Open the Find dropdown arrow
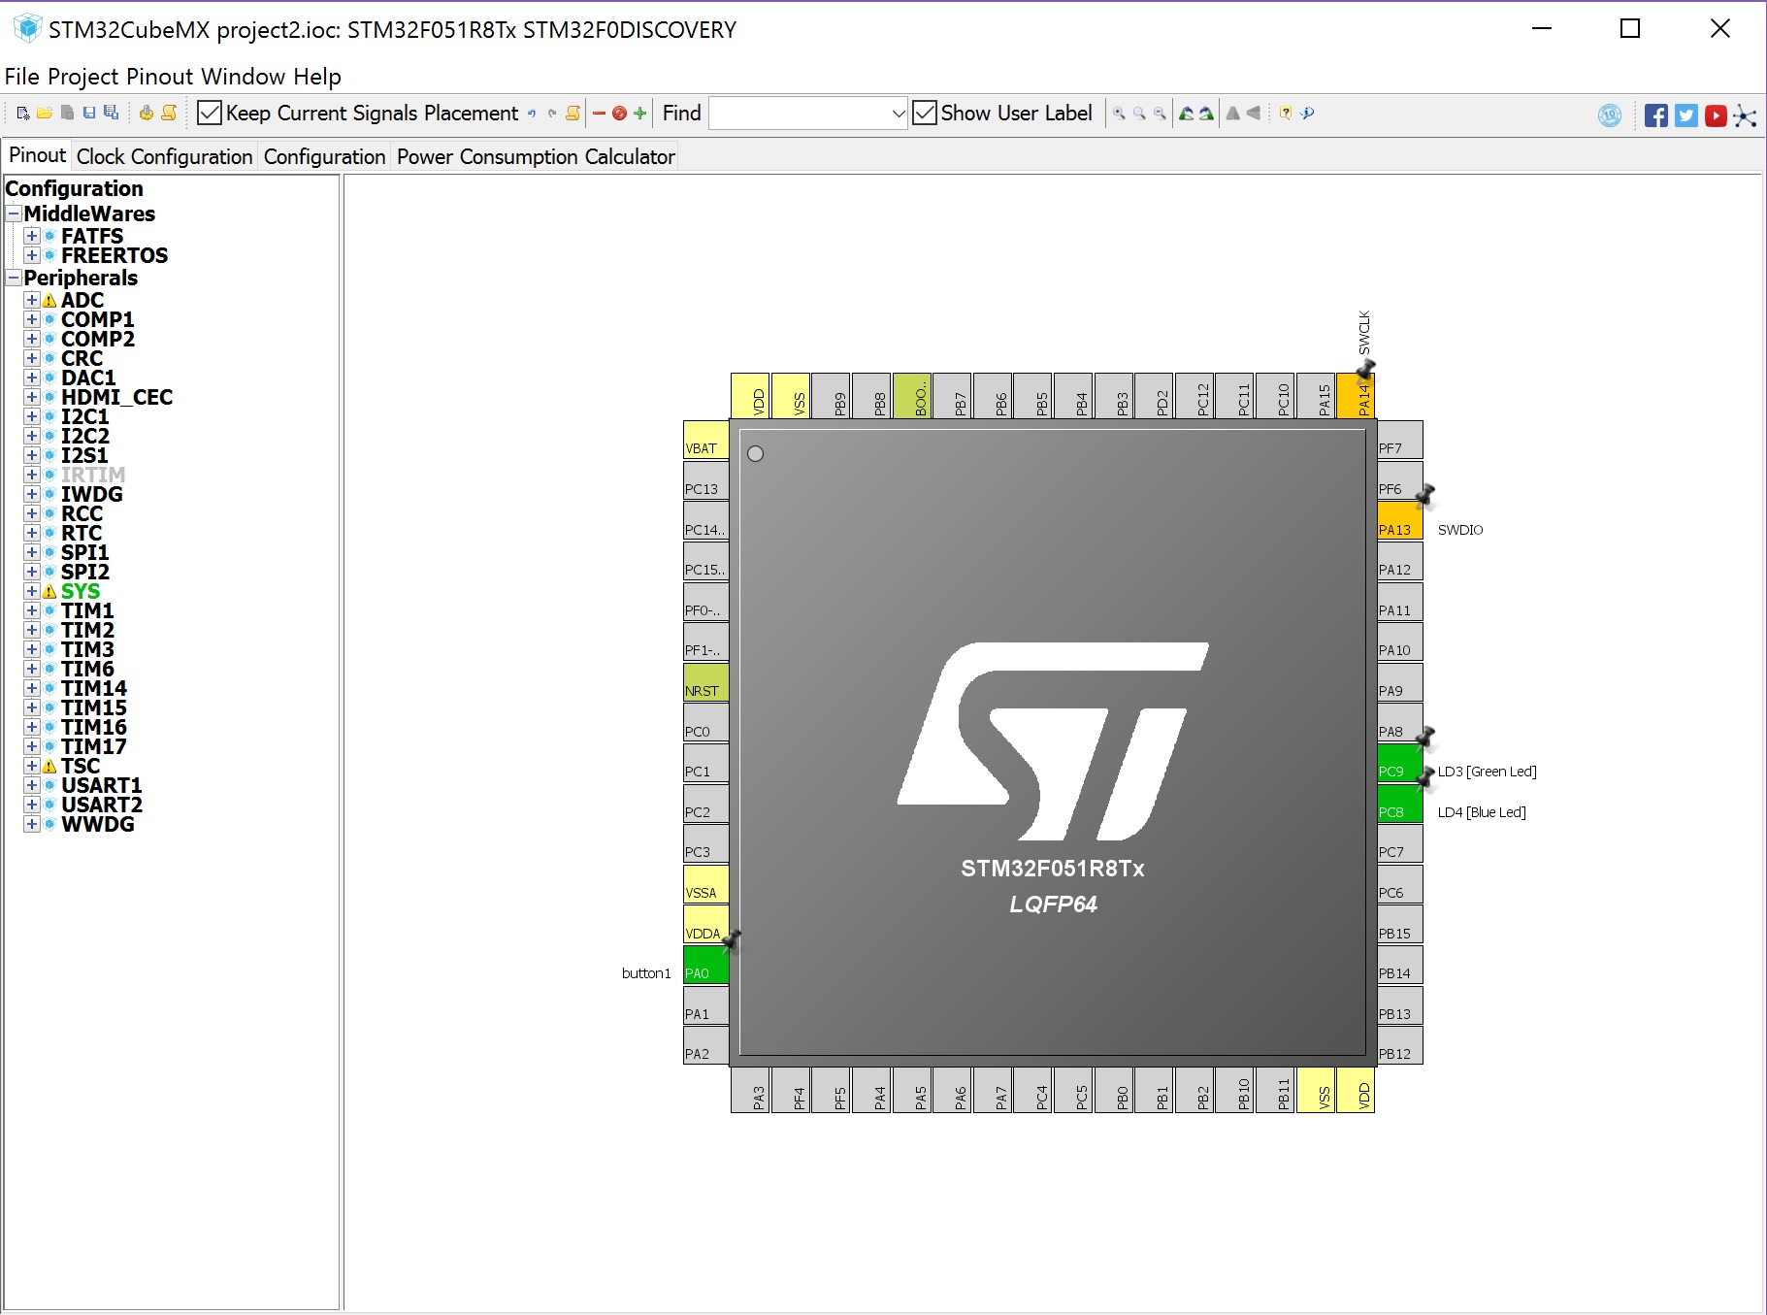This screenshot has height=1315, width=1767. tap(898, 114)
